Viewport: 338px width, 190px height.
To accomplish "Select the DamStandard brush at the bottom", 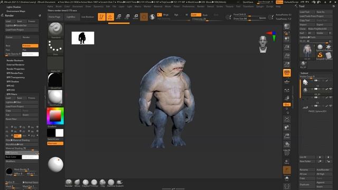I will (x=111, y=183).
